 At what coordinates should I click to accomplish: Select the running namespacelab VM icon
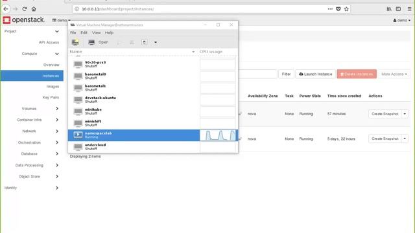pyautogui.click(x=78, y=135)
